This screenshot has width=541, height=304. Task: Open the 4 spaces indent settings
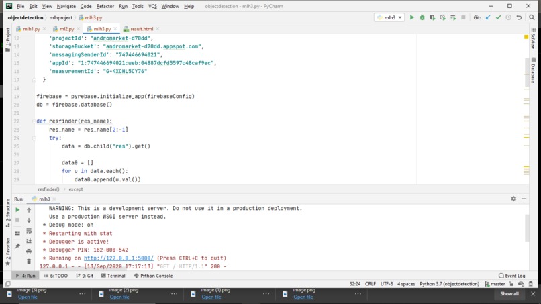point(406,284)
